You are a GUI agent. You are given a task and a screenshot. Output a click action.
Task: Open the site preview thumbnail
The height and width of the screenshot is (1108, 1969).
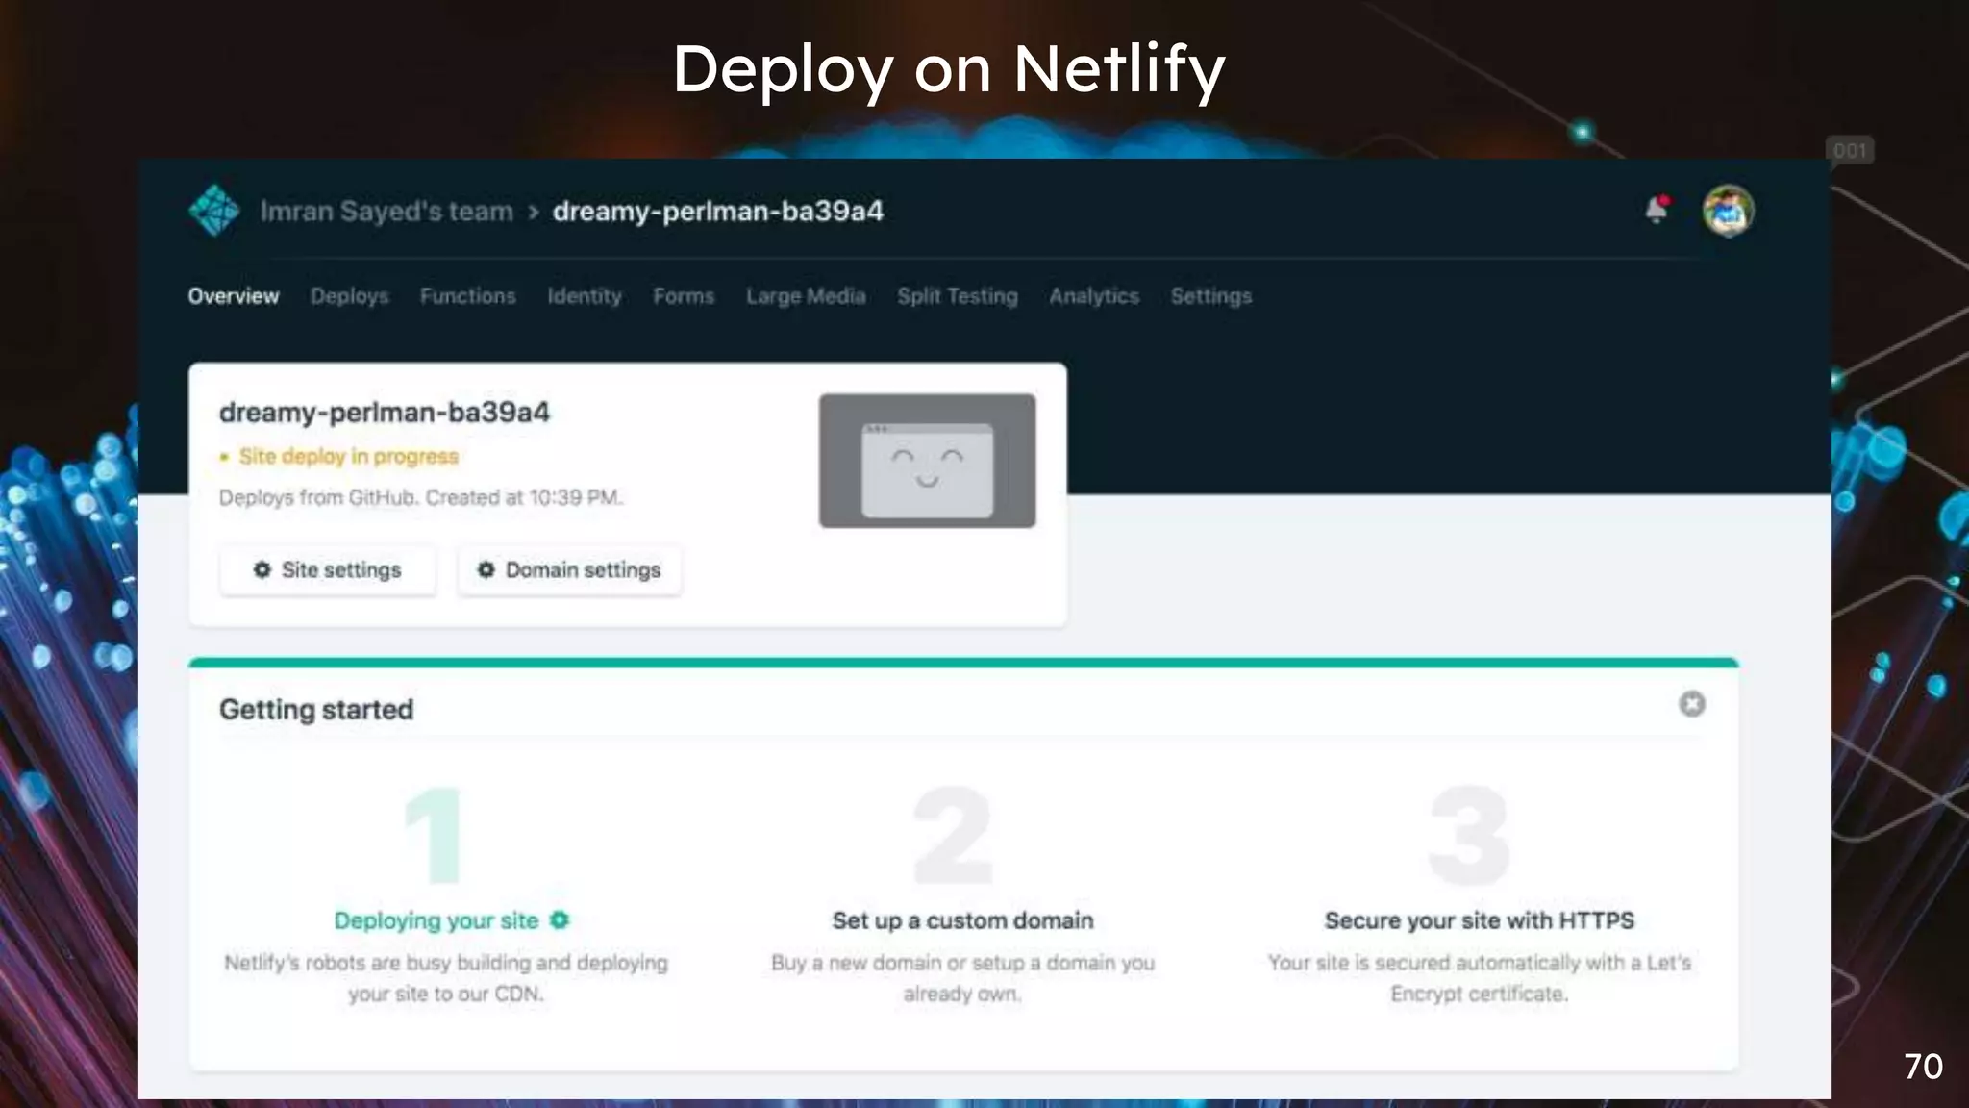coord(927,461)
